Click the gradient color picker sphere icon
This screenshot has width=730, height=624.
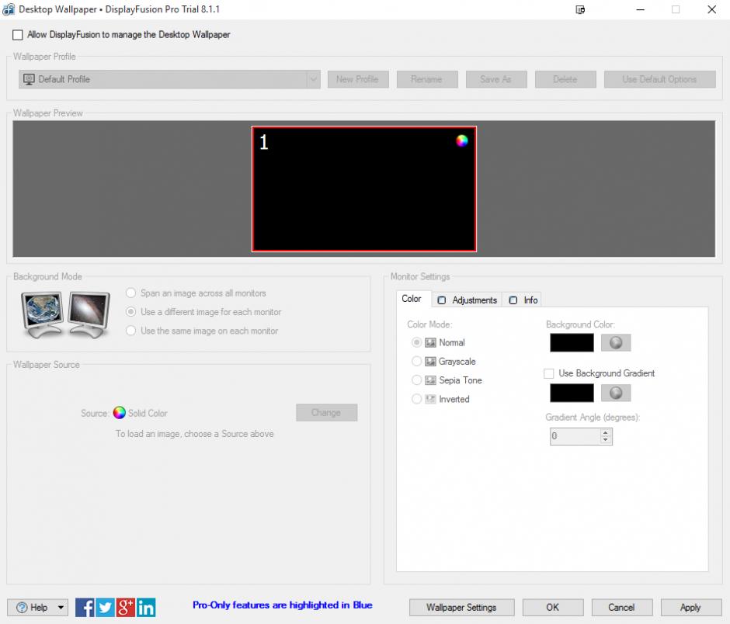coord(616,393)
